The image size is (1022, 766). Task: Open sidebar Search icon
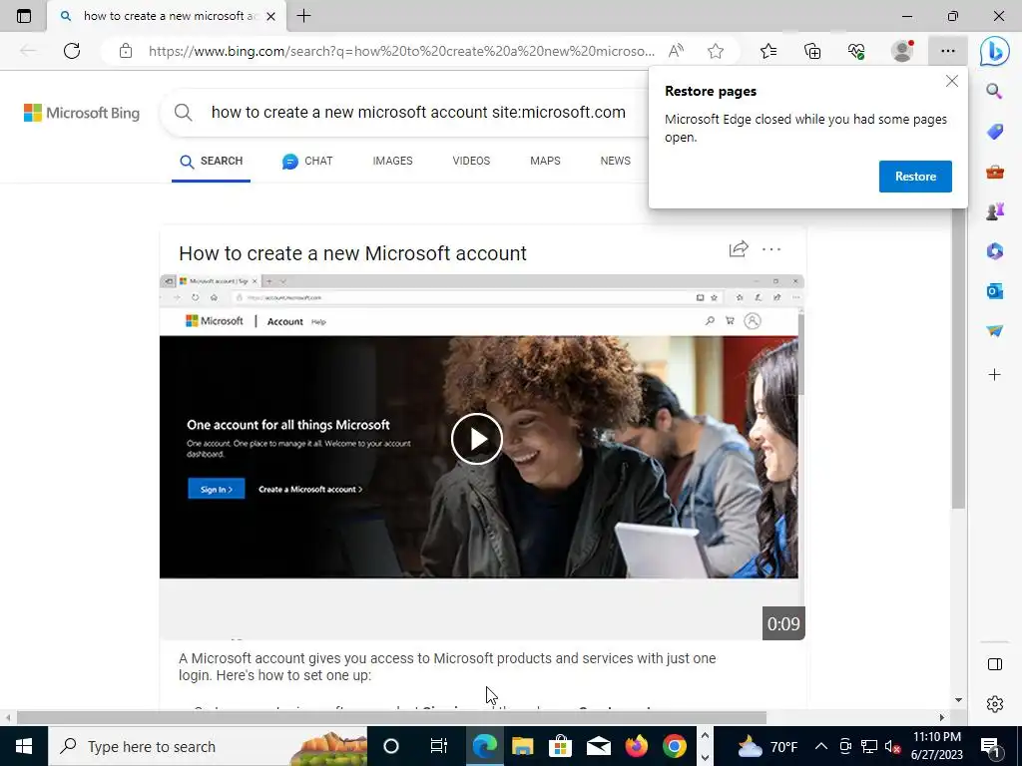994,91
